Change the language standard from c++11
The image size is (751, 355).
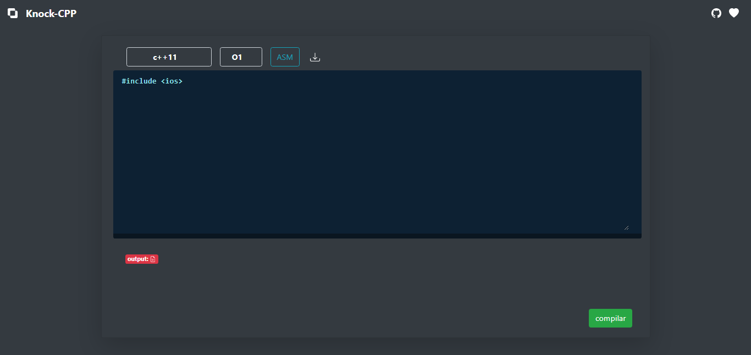(169, 57)
